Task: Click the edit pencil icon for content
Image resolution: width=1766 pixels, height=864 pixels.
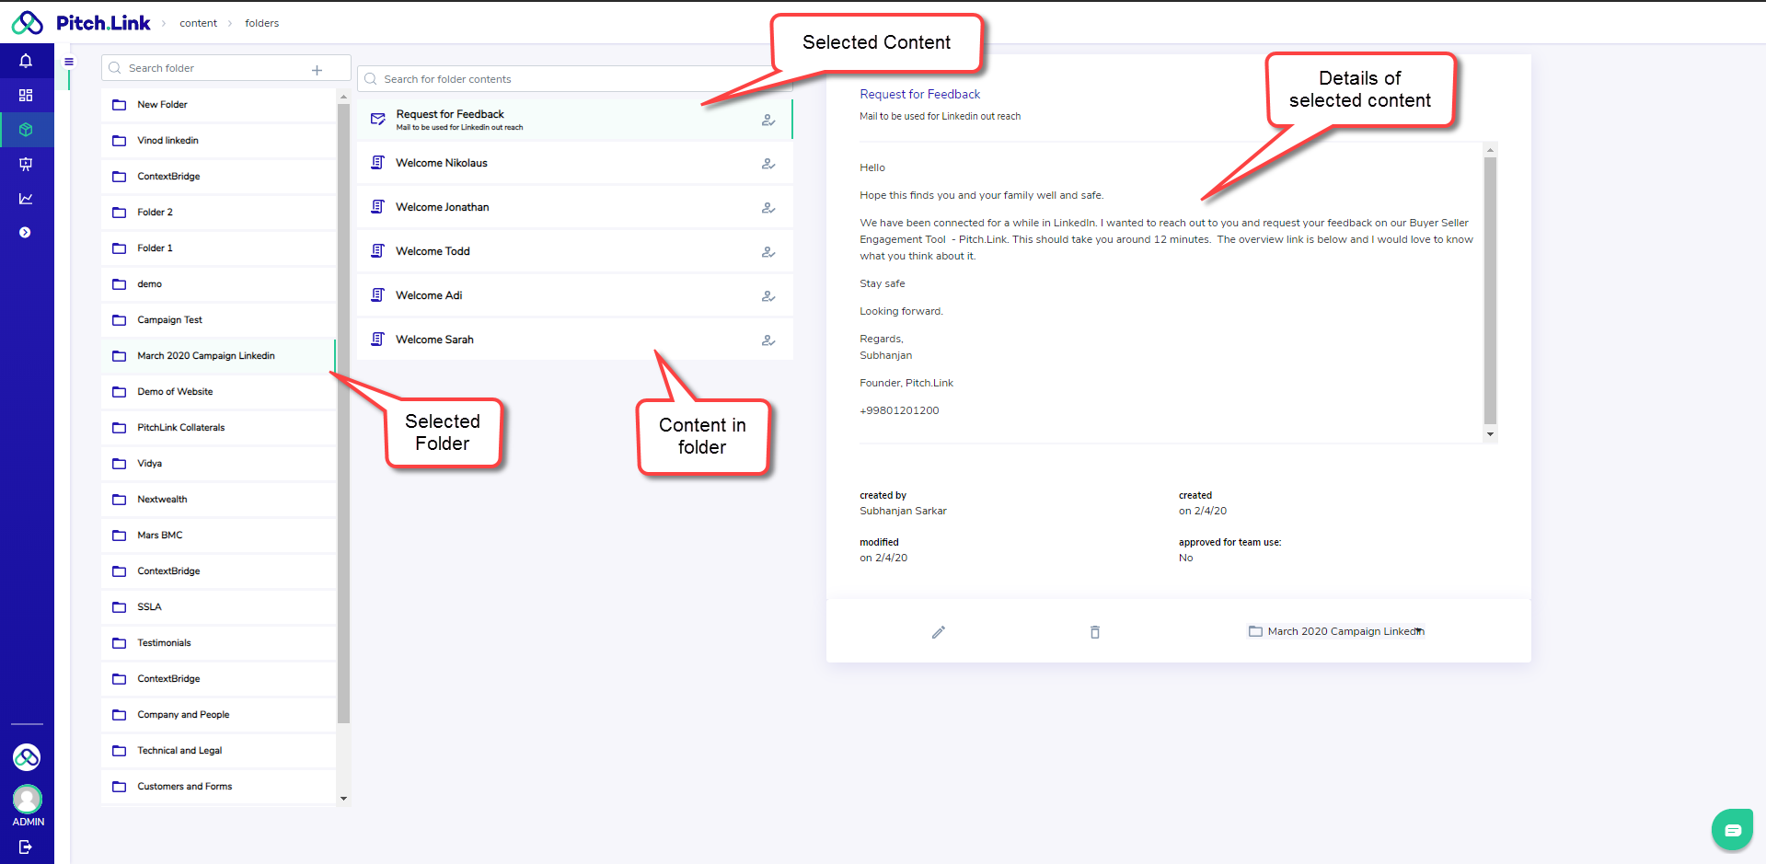Action: tap(938, 632)
